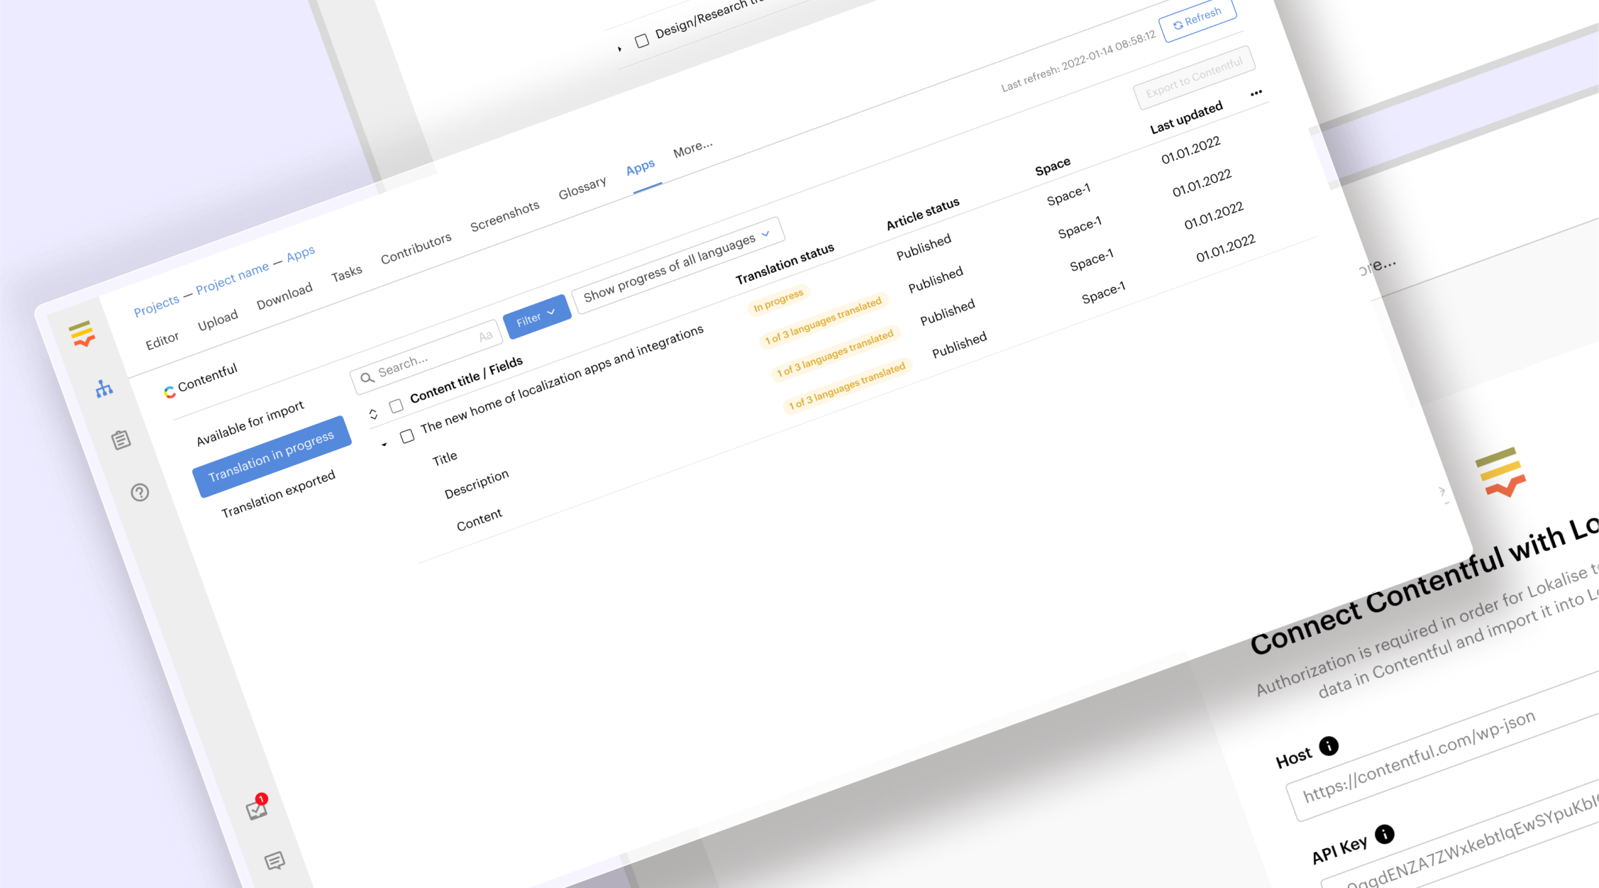Open the Filter dropdown
Screen dimensions: 1599x888
click(x=536, y=318)
